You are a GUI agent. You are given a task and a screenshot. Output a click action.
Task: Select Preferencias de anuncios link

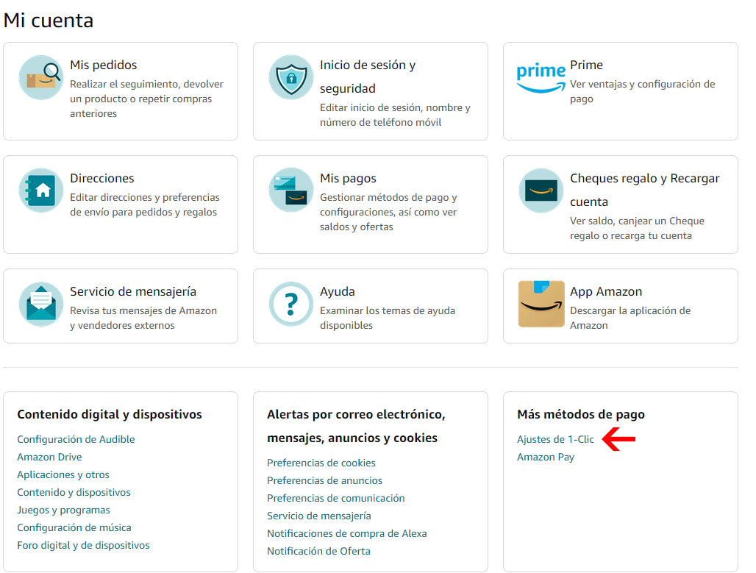tap(324, 480)
